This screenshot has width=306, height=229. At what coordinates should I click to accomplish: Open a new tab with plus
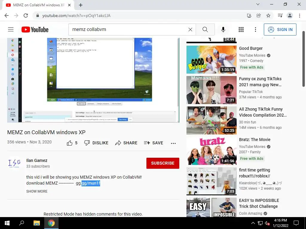pos(81,5)
